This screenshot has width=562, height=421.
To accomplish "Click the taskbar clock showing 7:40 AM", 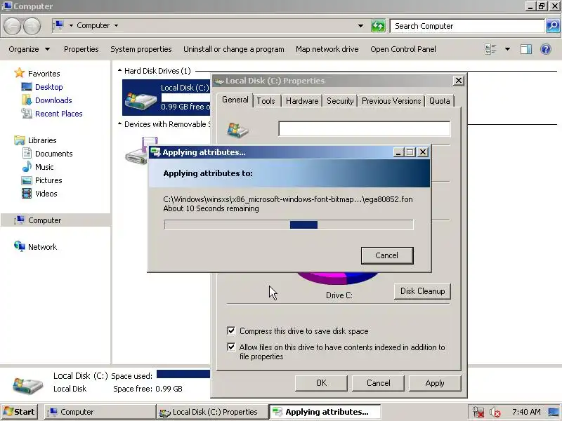I will pos(525,412).
